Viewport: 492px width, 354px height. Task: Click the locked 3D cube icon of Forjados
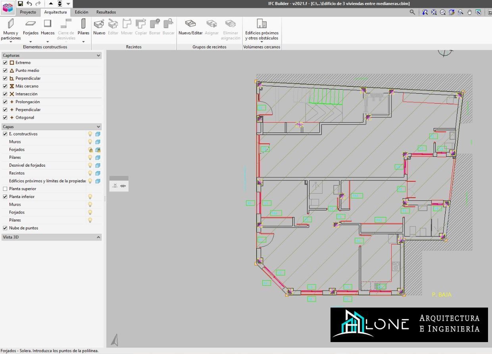pos(98,150)
